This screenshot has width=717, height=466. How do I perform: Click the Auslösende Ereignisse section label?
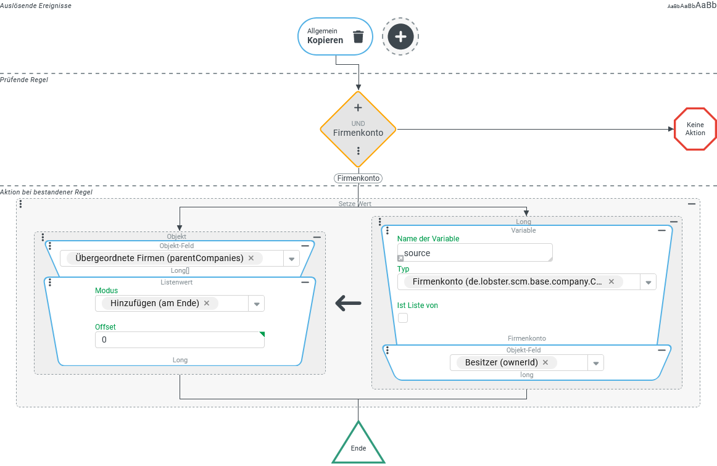(x=36, y=6)
